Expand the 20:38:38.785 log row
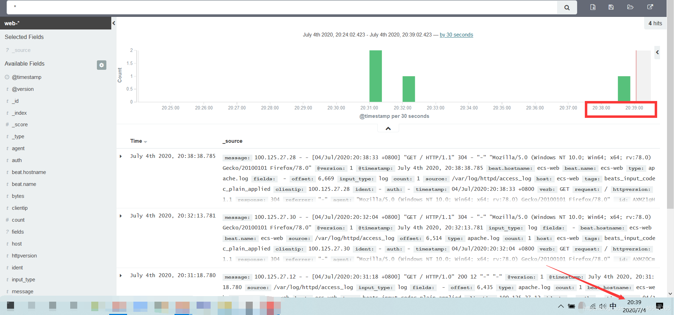Image resolution: width=674 pixels, height=315 pixels. click(121, 156)
